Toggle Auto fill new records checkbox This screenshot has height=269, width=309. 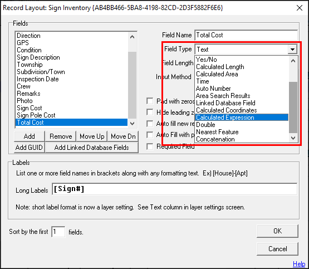pos(150,124)
